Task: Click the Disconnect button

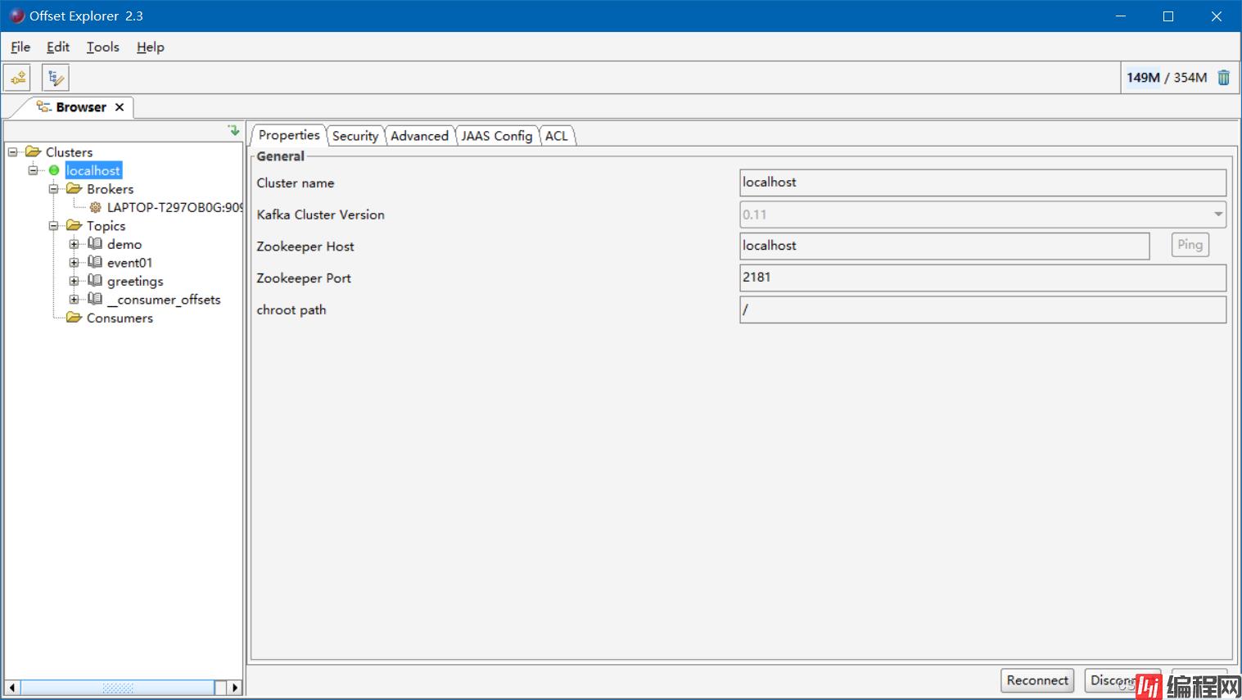Action: (1122, 680)
